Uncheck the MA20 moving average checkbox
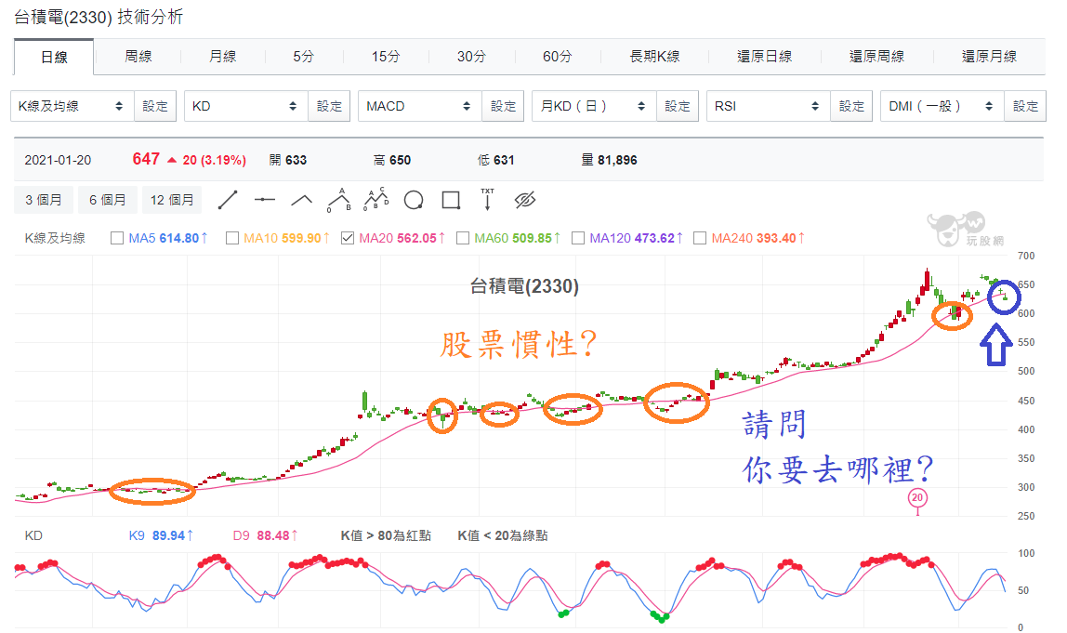This screenshot has height=633, width=1067. pyautogui.click(x=348, y=238)
